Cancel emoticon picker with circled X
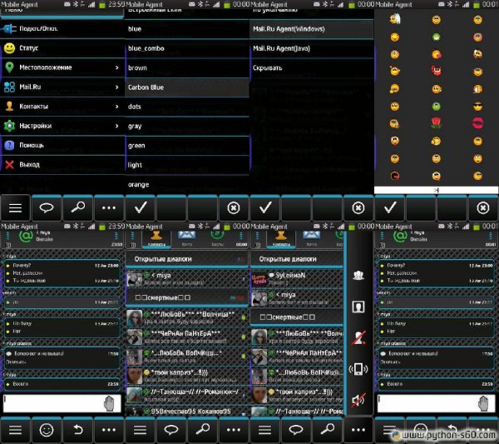This screenshot has height=444, width=499. coord(483,207)
